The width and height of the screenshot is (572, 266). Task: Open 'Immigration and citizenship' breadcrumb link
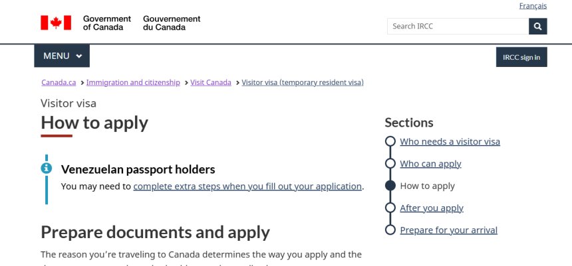(133, 83)
